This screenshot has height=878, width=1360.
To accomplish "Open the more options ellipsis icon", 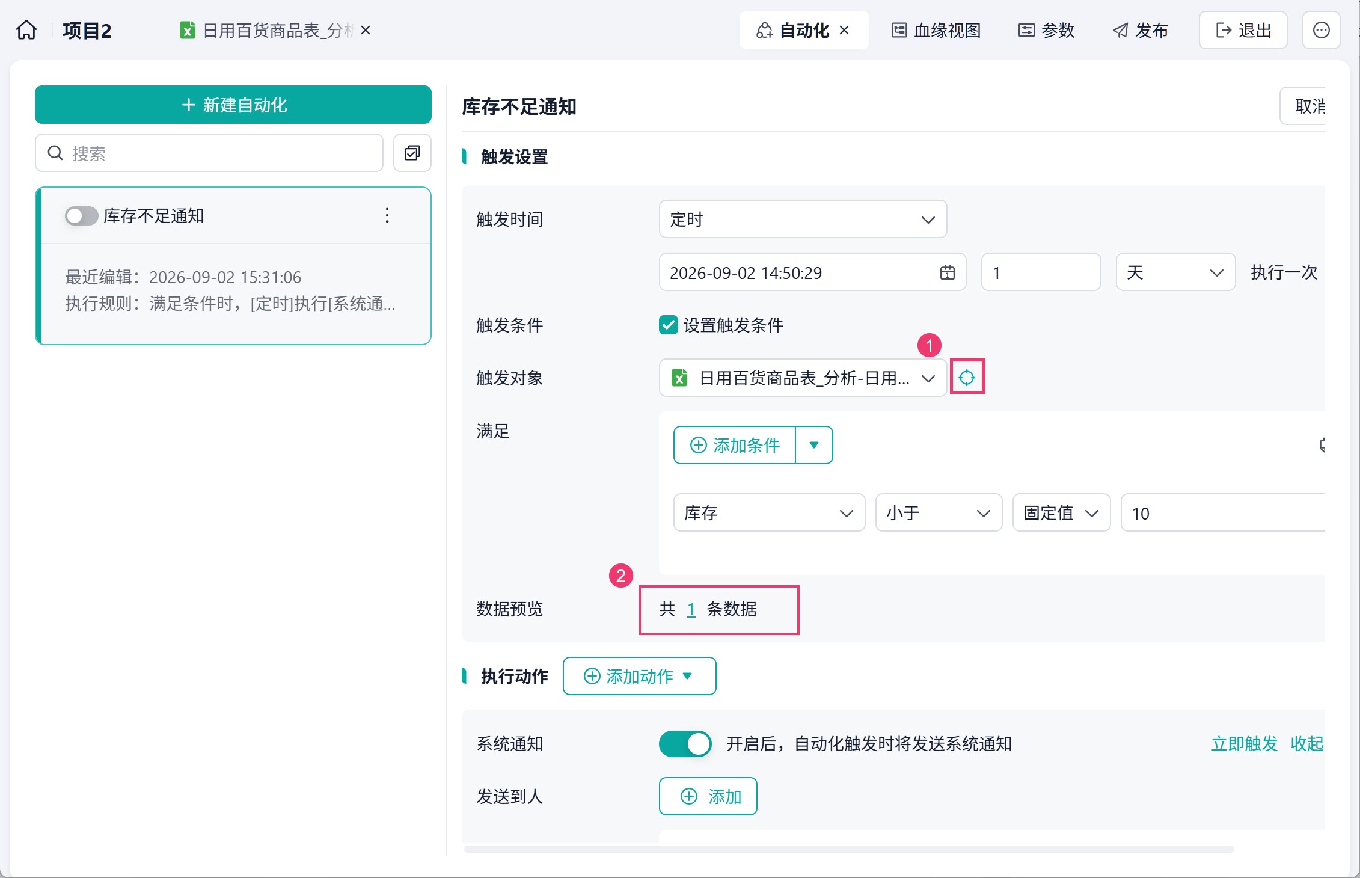I will point(1321,30).
